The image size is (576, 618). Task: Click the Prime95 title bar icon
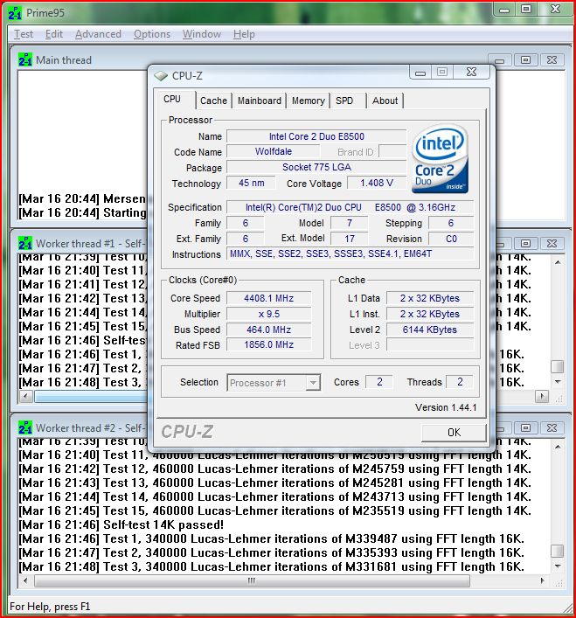coord(15,12)
